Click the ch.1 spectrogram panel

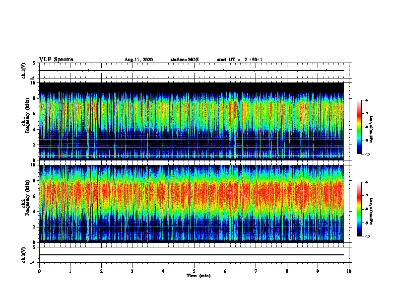coord(191,121)
